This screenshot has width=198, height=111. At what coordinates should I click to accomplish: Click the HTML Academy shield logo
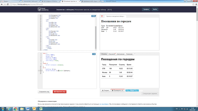point(39,9)
